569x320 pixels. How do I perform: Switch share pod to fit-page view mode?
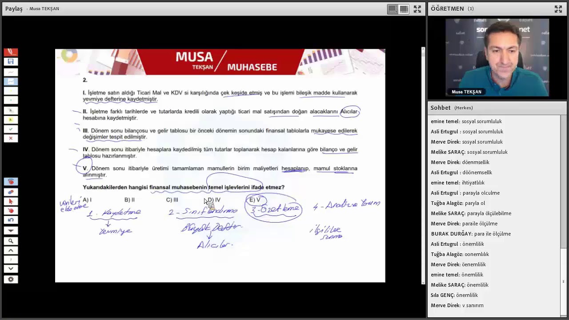(x=404, y=9)
